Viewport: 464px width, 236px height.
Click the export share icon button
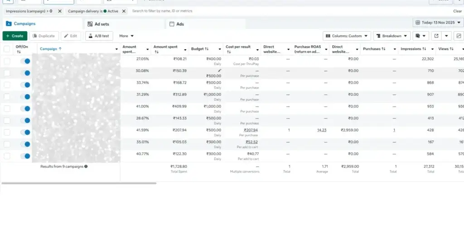pos(436,36)
